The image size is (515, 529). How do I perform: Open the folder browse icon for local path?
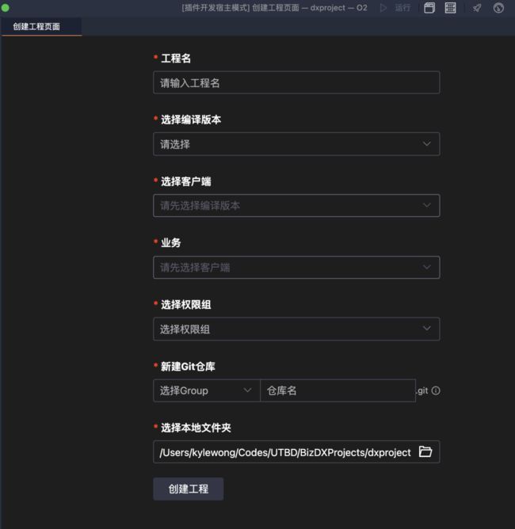coord(425,451)
